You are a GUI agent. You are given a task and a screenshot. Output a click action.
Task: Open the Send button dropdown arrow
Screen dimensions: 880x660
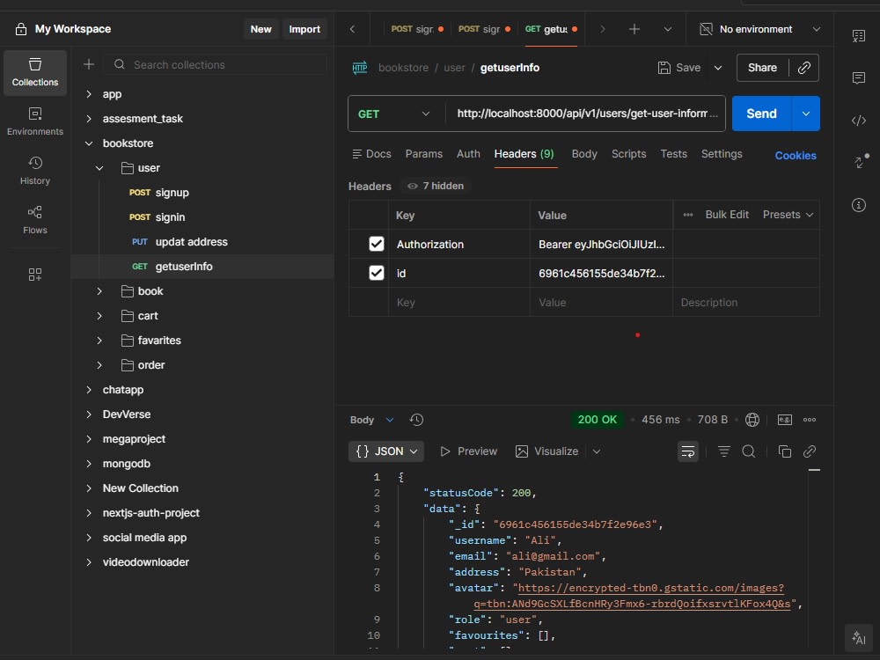tap(806, 114)
